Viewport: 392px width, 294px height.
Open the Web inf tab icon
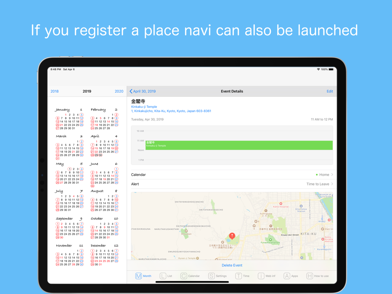(261, 276)
